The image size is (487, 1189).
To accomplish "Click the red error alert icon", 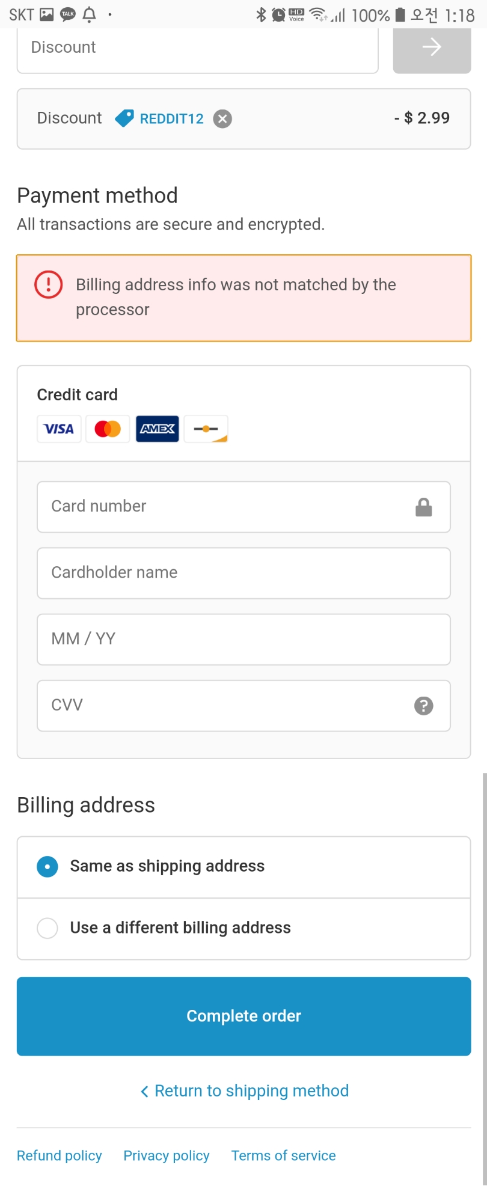I will (x=49, y=284).
